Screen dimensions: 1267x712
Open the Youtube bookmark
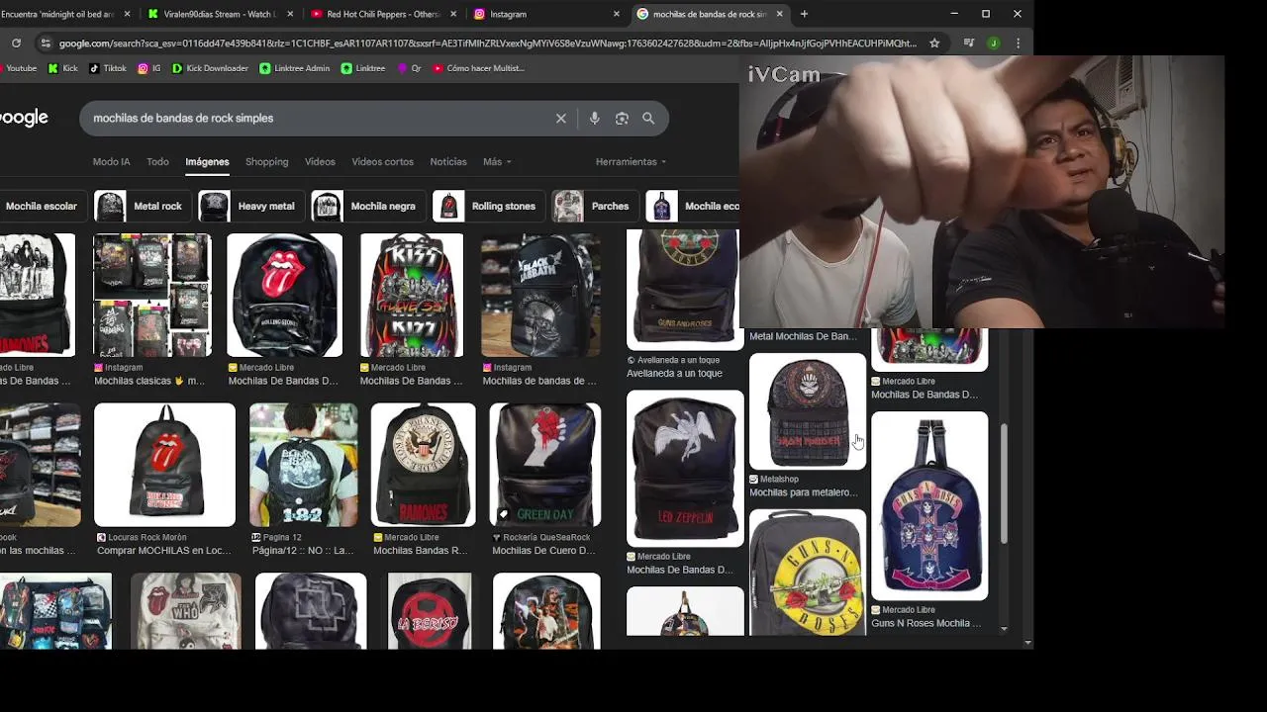tap(18, 68)
